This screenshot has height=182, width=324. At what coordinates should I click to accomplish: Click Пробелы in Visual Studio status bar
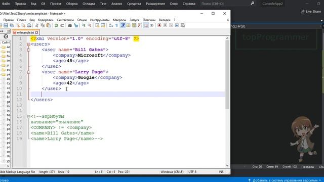[307, 167]
